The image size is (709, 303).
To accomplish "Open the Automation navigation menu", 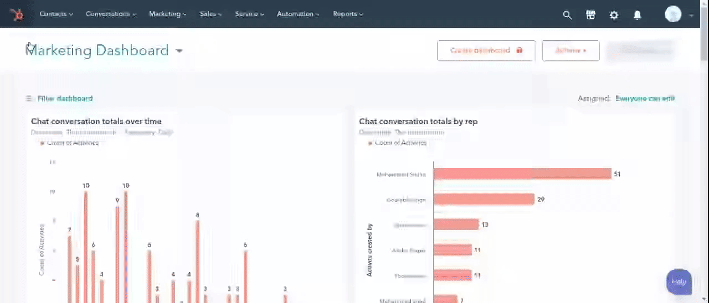I will [x=298, y=14].
